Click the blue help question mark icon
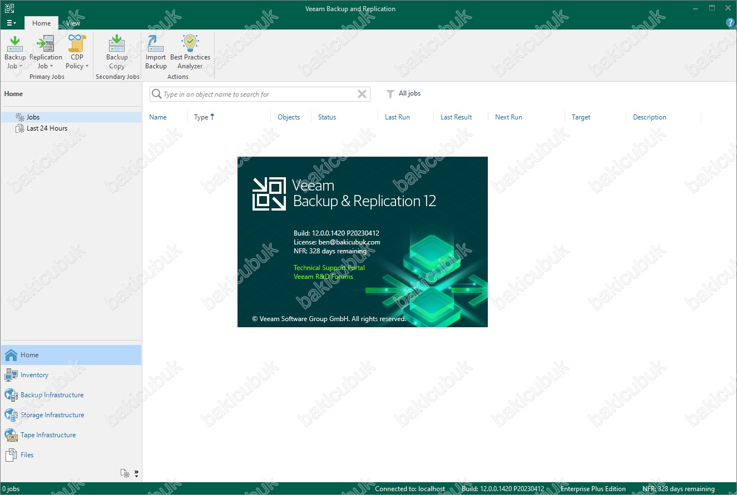Screen dimensions: 737x495 [x=730, y=23]
